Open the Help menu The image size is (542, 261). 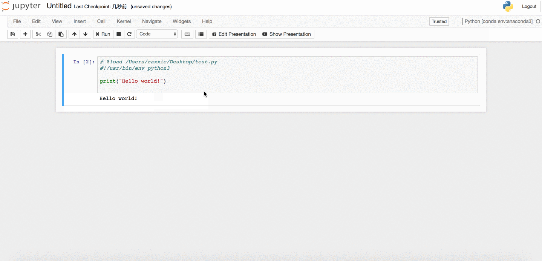[x=207, y=21]
